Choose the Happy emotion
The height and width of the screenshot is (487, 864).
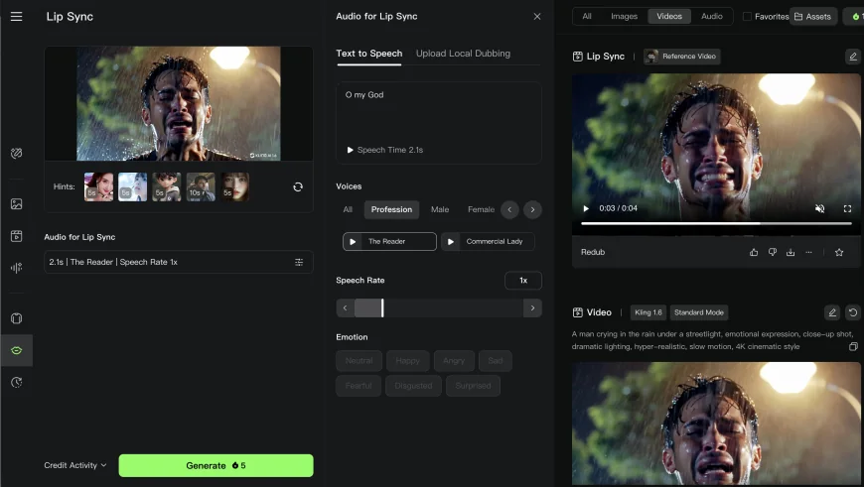point(408,361)
